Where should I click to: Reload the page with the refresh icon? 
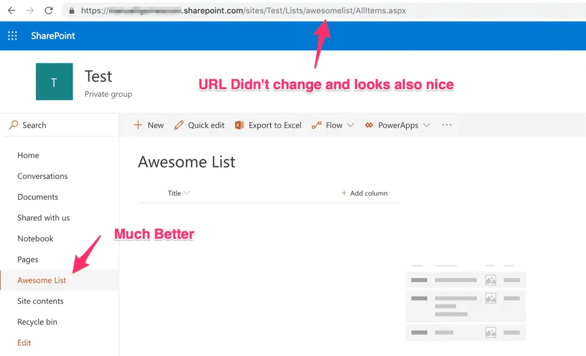(48, 10)
